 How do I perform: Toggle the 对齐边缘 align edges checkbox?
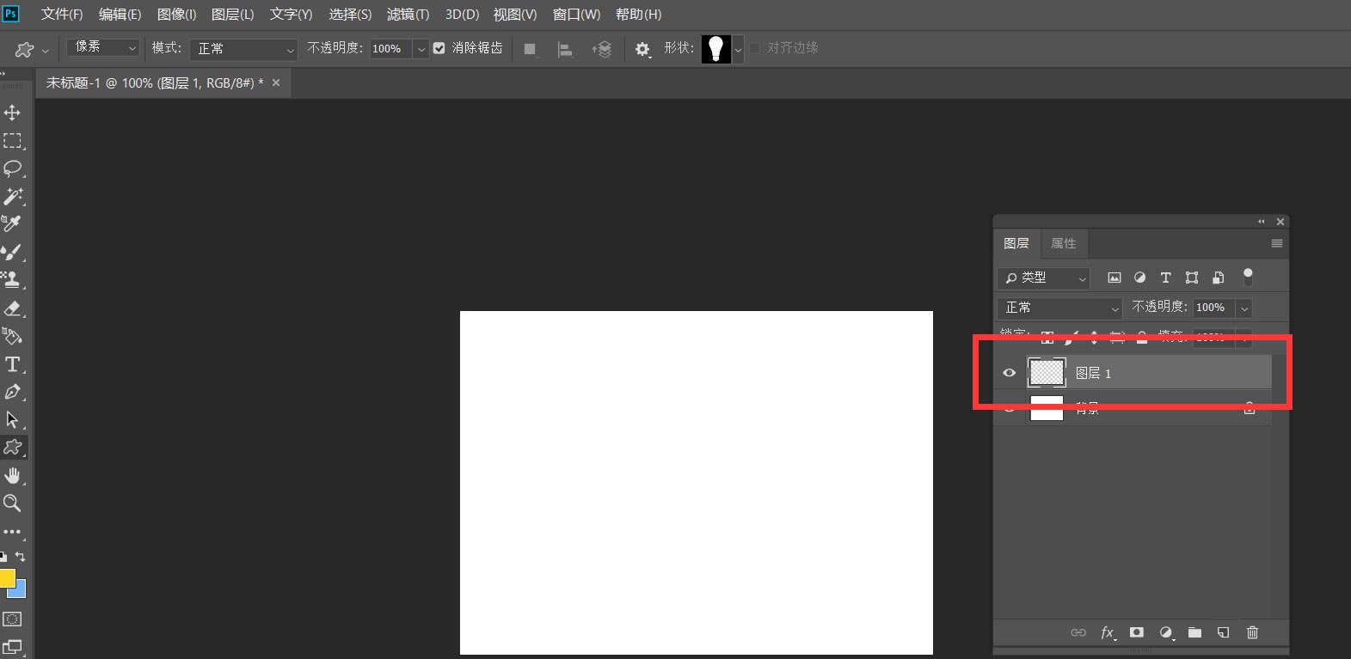[x=755, y=48]
